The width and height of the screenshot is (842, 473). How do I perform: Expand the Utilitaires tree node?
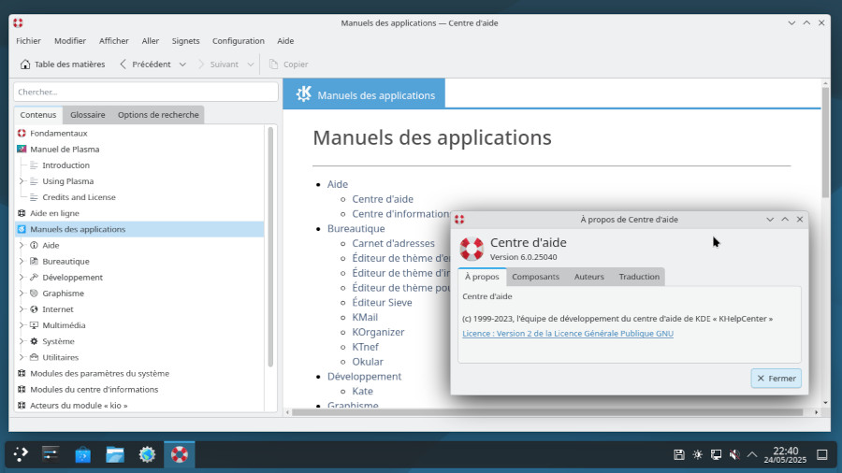pos(22,358)
